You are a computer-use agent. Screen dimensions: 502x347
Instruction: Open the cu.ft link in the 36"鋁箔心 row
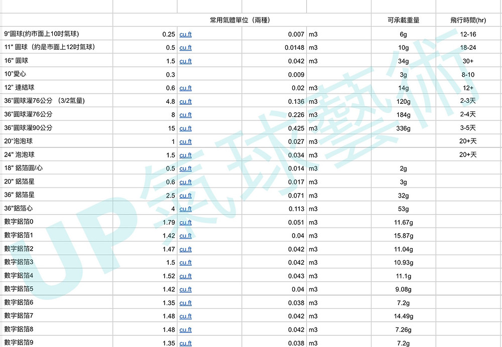185,209
